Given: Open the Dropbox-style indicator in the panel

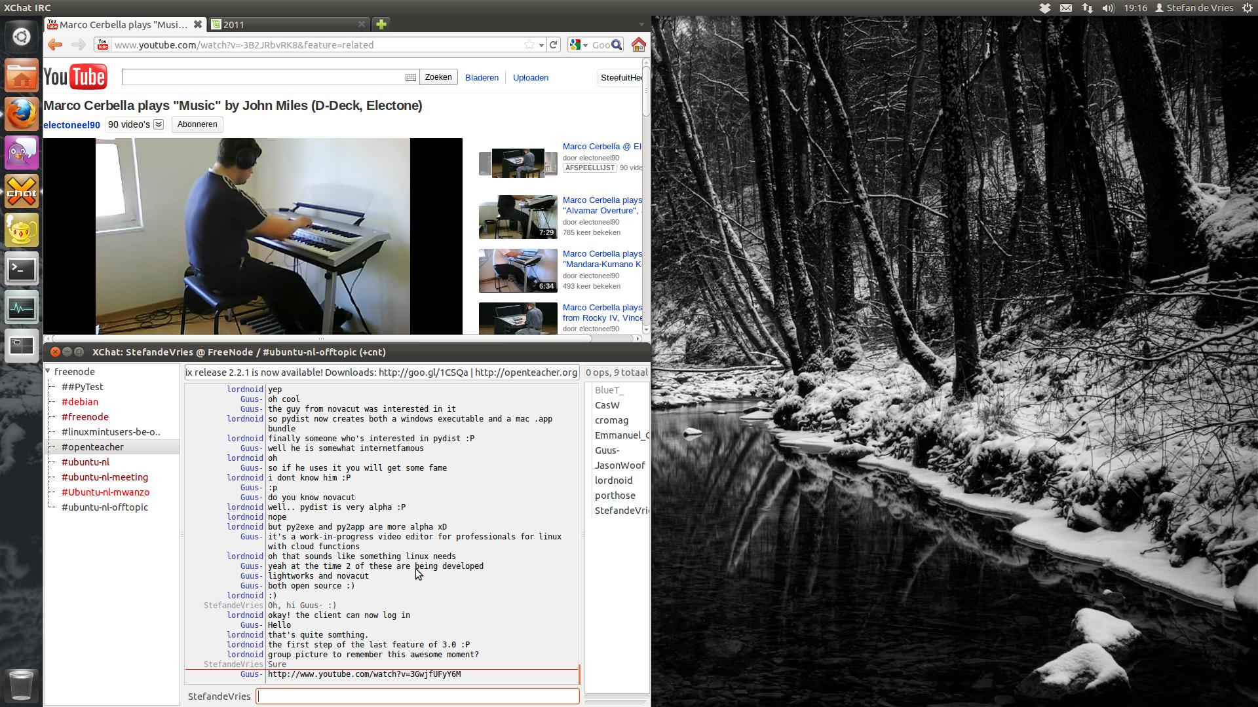Looking at the screenshot, I should [x=1045, y=8].
